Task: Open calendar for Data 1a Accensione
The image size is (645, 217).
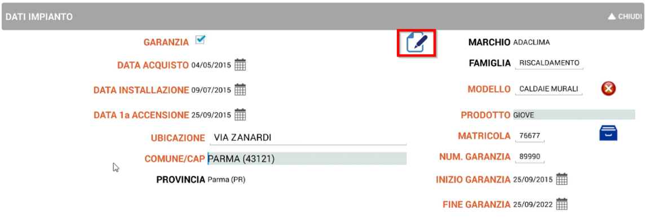Action: [x=240, y=114]
